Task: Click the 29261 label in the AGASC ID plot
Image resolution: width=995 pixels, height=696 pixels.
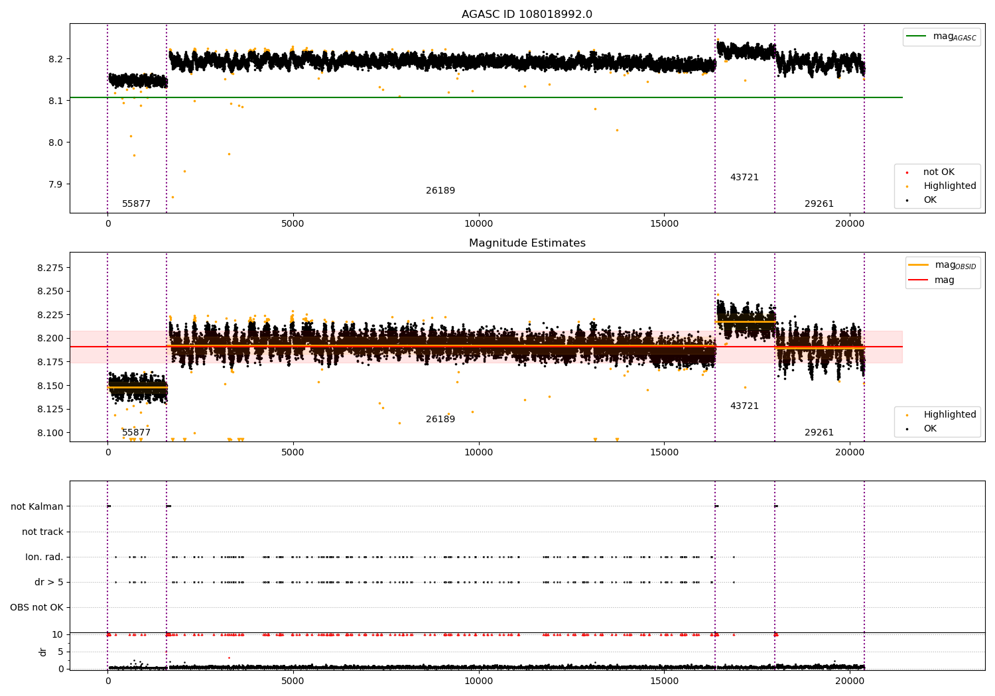Action: click(x=819, y=204)
